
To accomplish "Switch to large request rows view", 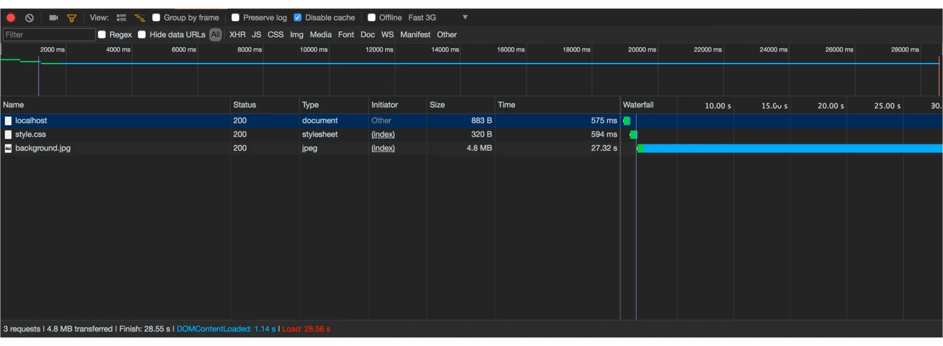I will tap(122, 18).
